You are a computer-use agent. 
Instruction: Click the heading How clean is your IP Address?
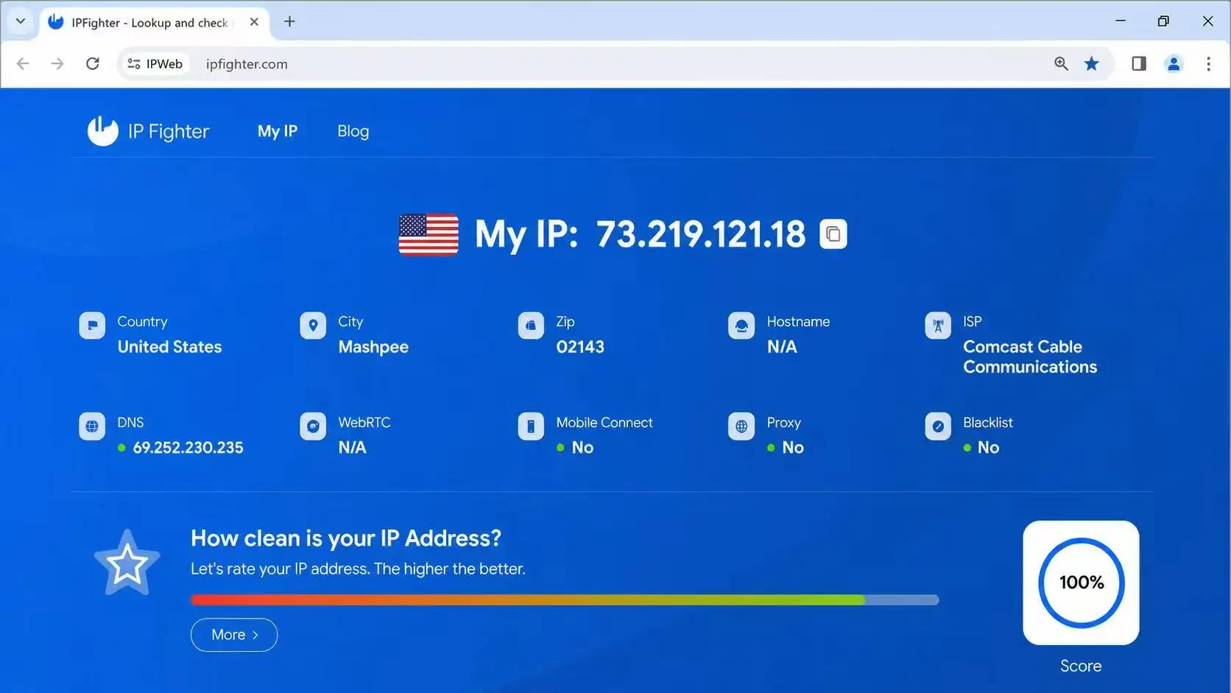(346, 538)
